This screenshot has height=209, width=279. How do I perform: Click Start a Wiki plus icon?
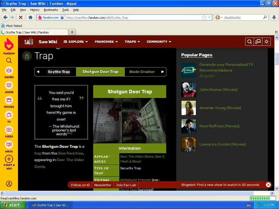[9, 159]
